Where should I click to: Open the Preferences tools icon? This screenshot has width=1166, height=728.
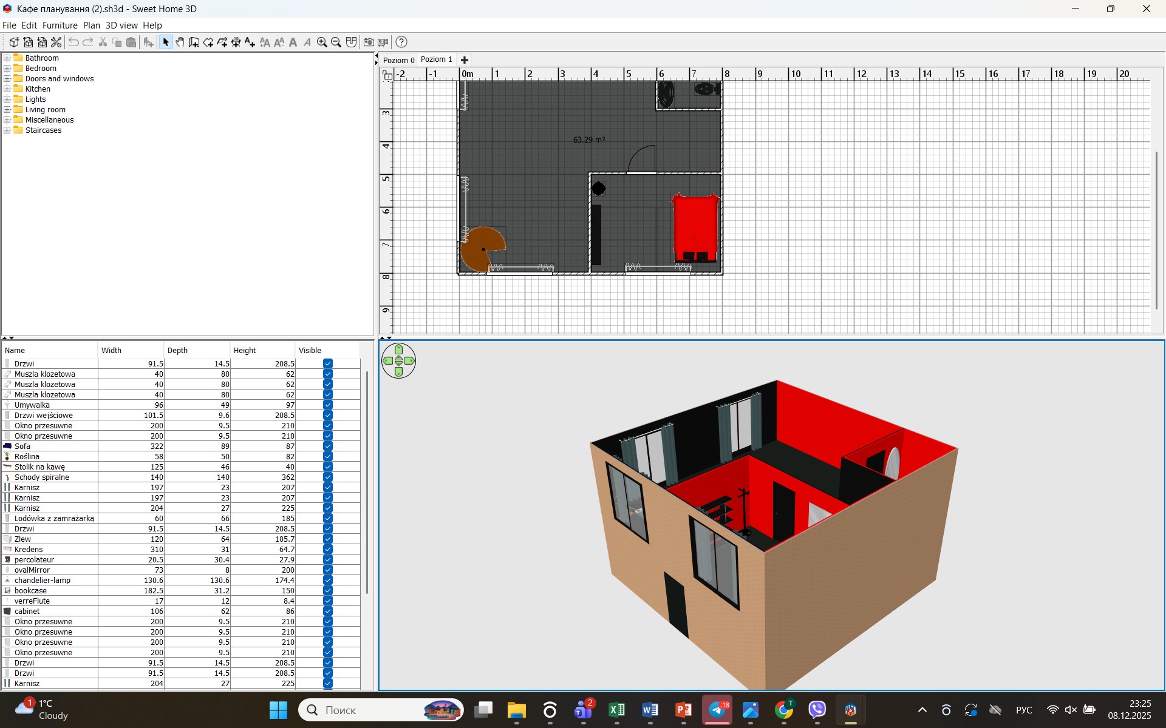pos(56,42)
